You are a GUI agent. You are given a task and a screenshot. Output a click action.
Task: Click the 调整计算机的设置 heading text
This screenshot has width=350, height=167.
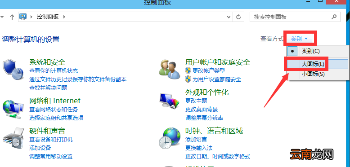coord(31,39)
